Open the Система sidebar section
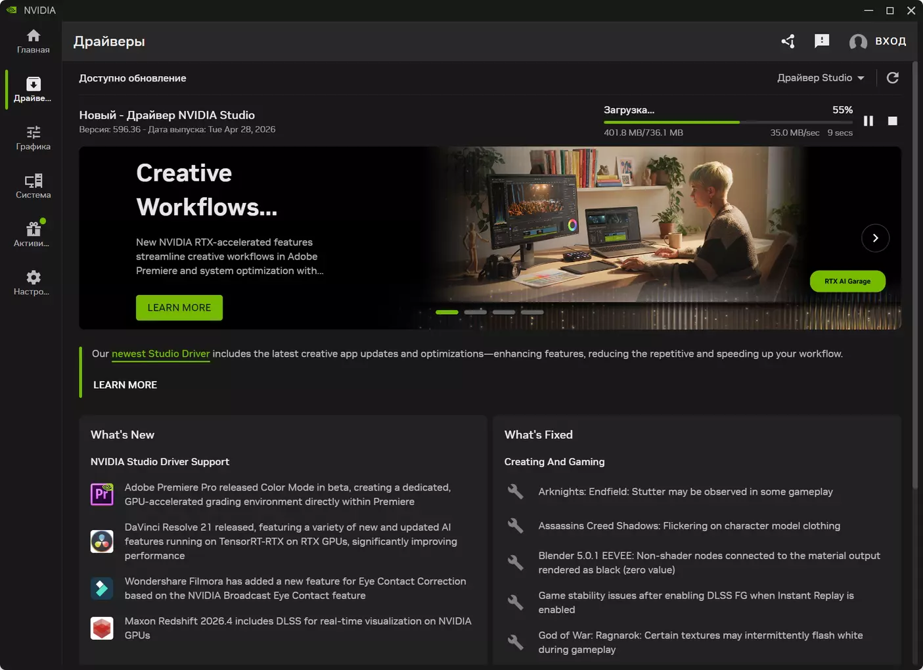Screen dimensions: 923x670 coord(33,187)
